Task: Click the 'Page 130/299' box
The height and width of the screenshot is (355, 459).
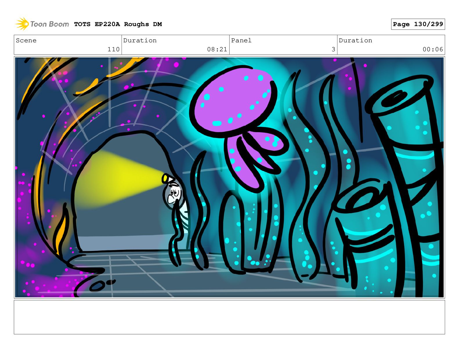Action: (x=418, y=24)
